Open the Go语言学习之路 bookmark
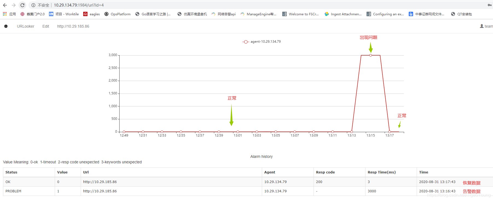 153,14
